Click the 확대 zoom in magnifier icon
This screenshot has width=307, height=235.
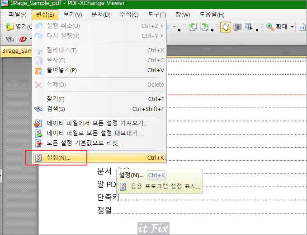(270, 27)
